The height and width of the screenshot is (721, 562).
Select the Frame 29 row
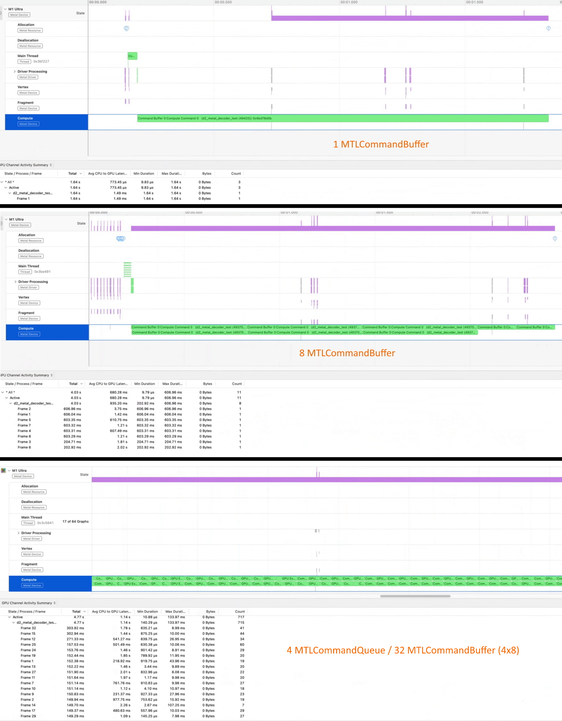[x=124, y=716]
